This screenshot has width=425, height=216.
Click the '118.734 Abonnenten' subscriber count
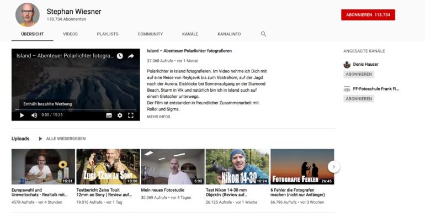[66, 19]
